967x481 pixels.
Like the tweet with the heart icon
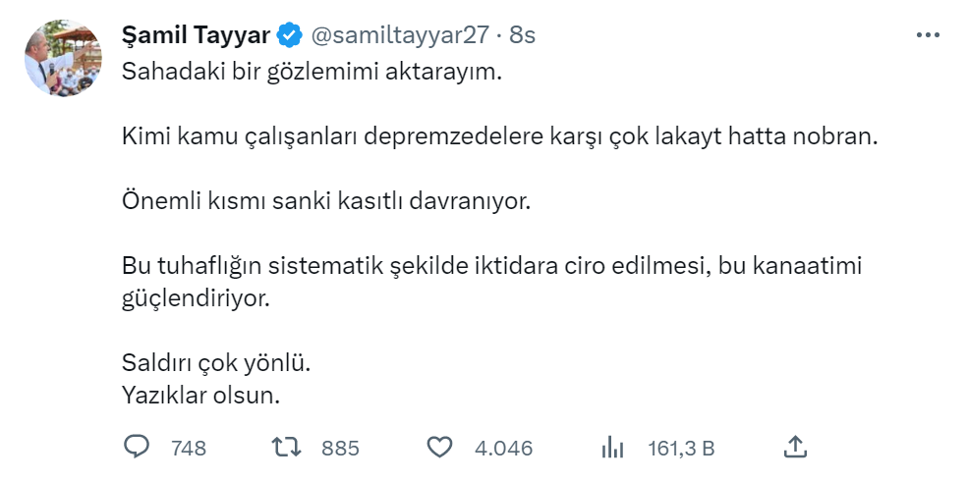click(438, 448)
